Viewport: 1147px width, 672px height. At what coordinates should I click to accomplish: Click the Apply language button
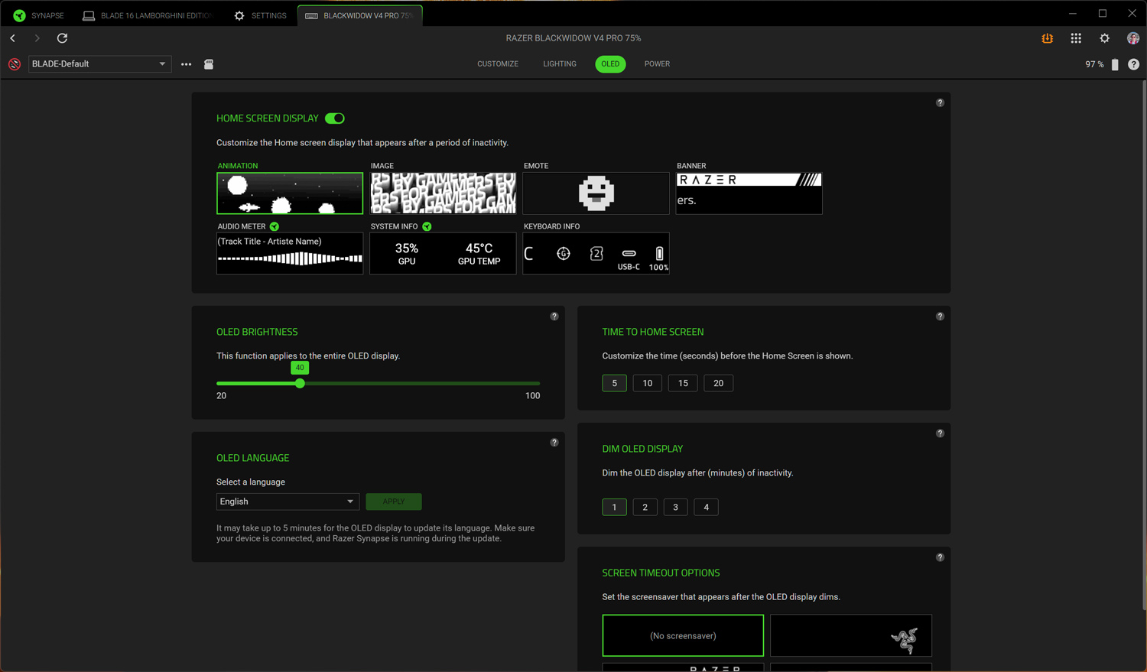pyautogui.click(x=394, y=502)
